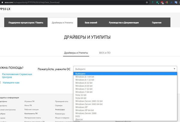Click the padlock icon in address bar
Screen dimensions: 180x122
[2, 2]
